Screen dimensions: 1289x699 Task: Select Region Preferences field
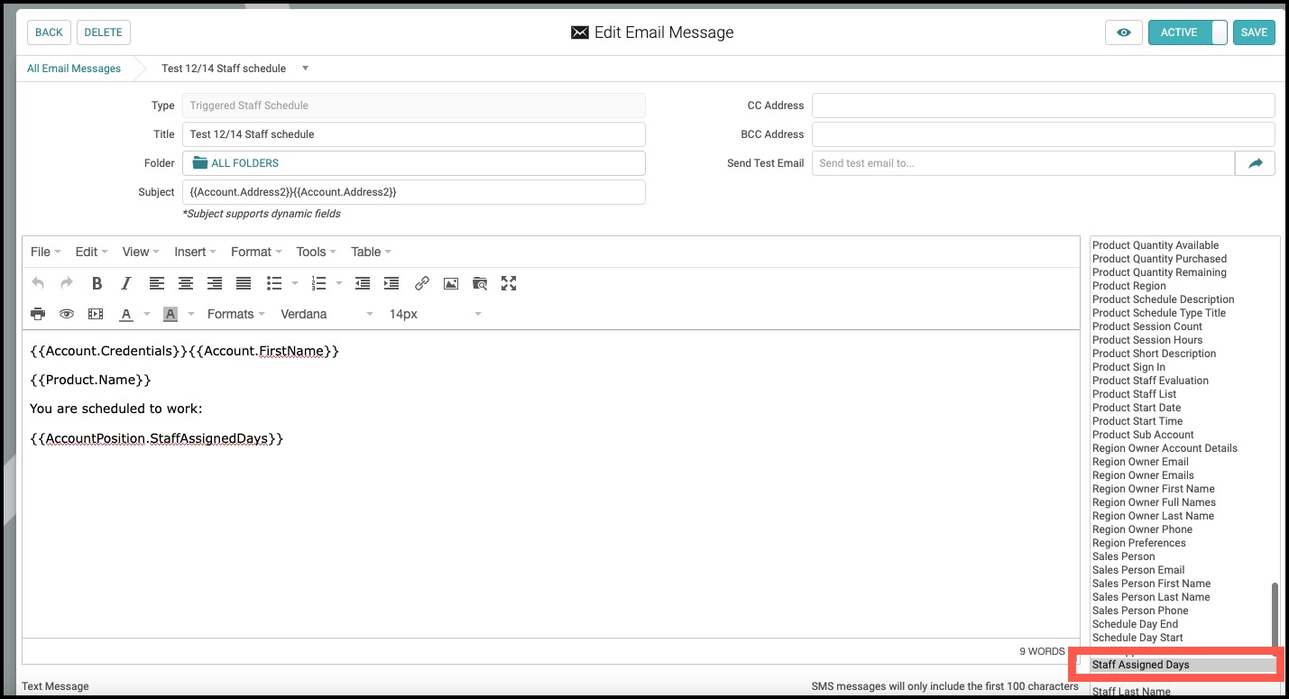click(1139, 543)
